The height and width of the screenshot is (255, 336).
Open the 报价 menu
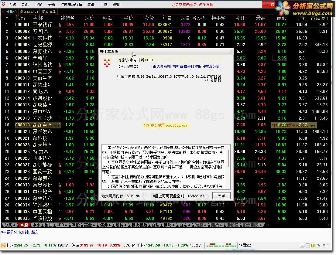coord(39,5)
